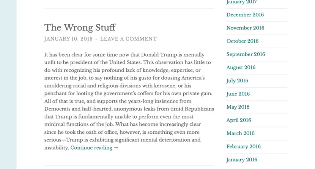The width and height of the screenshot is (315, 169).
Task: Click the January 10, 2018 post date
Action: pyautogui.click(x=68, y=39)
